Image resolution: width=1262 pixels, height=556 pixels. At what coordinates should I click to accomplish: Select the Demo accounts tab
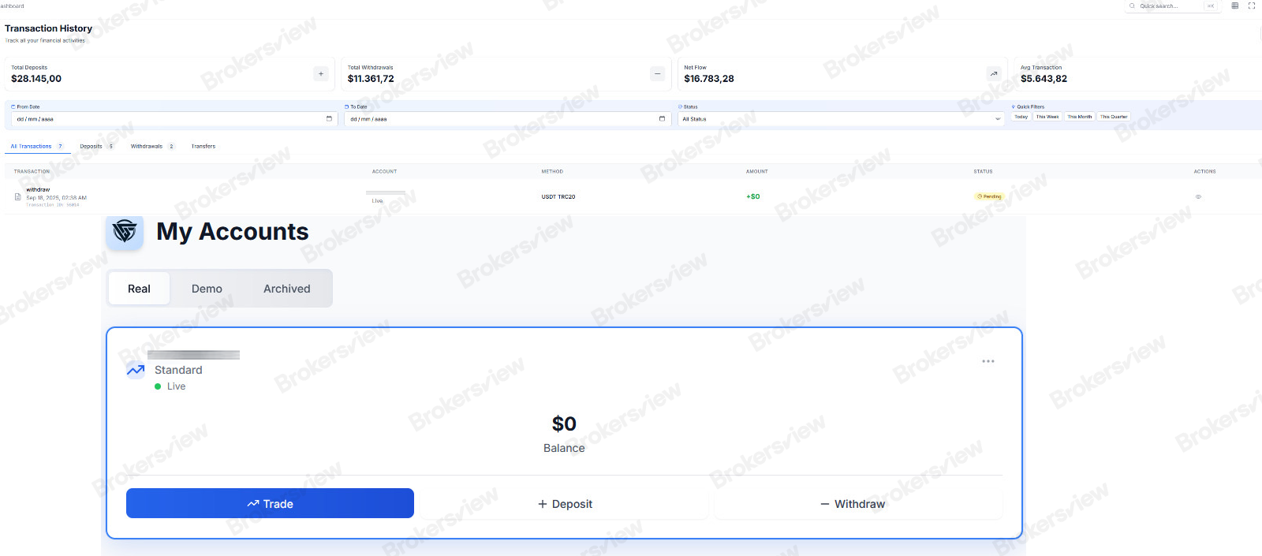(x=207, y=289)
